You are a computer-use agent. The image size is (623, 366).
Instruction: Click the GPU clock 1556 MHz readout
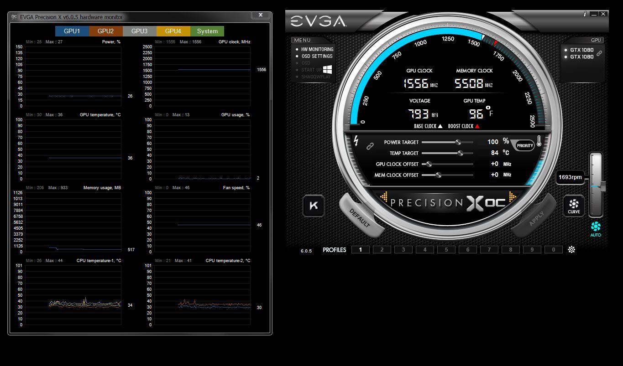coord(420,83)
